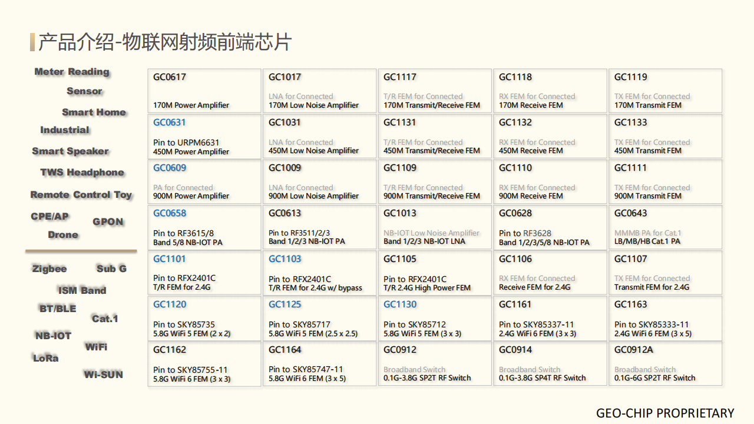The height and width of the screenshot is (424, 754).
Task: Click 'Transmit FEM for 2.4G' text
Action: [652, 287]
